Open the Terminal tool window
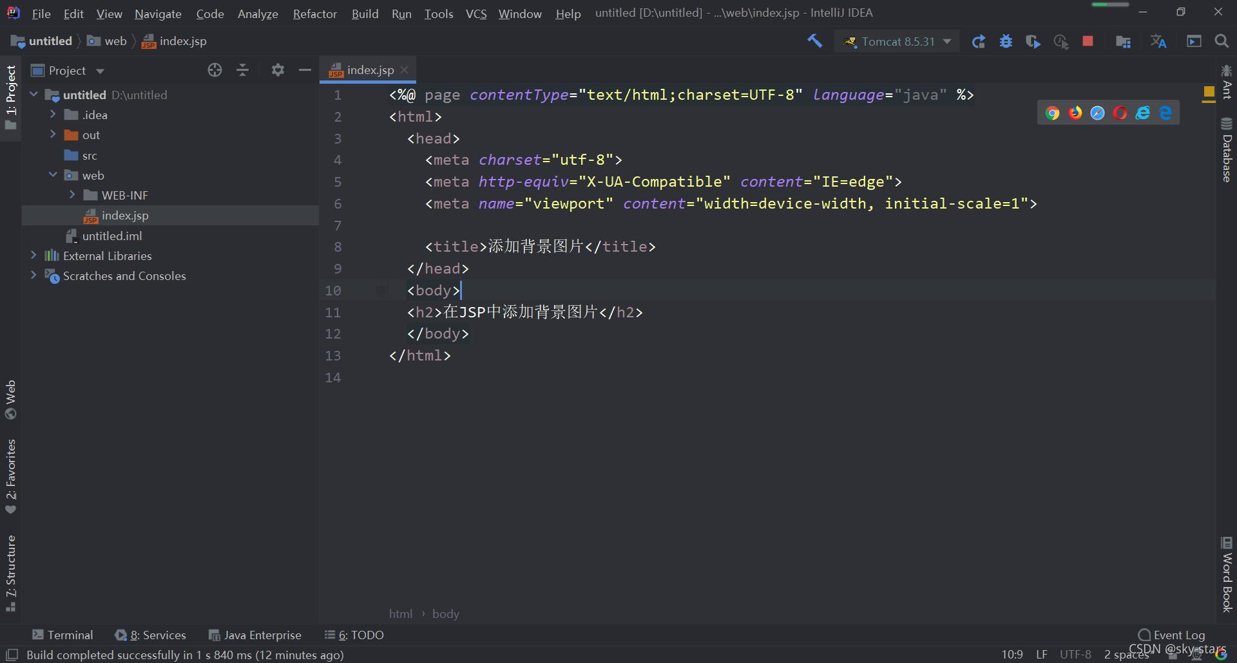The height and width of the screenshot is (663, 1237). pos(62,635)
